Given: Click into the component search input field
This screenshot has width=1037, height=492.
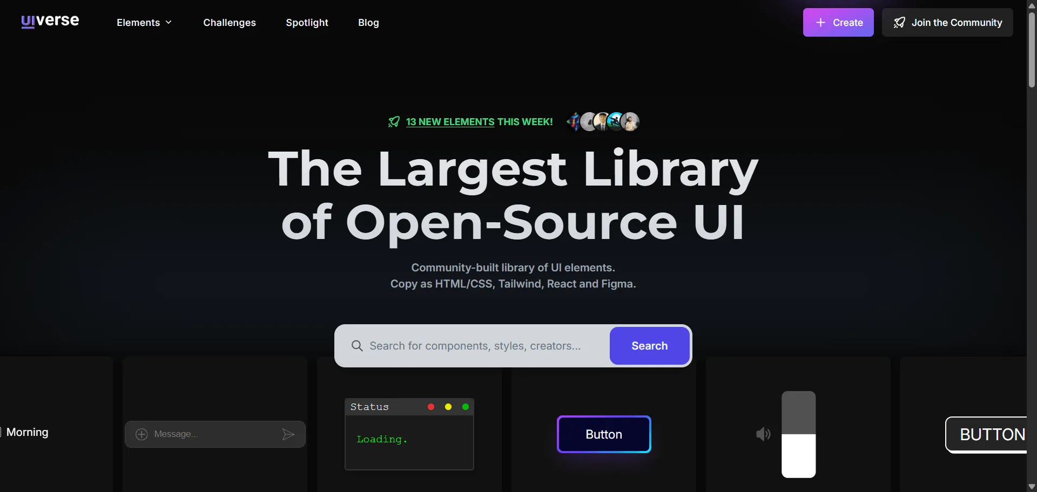Looking at the screenshot, I should click(x=475, y=346).
